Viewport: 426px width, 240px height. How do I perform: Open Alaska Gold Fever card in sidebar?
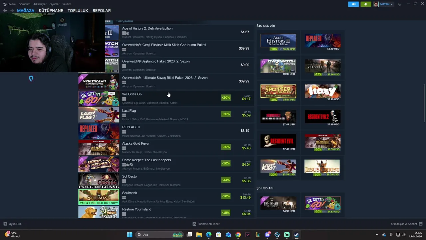322,143
